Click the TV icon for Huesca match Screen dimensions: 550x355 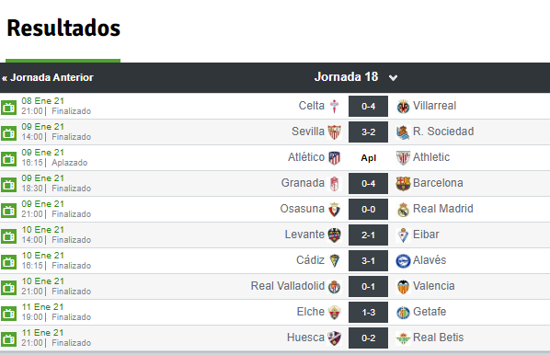9,339
